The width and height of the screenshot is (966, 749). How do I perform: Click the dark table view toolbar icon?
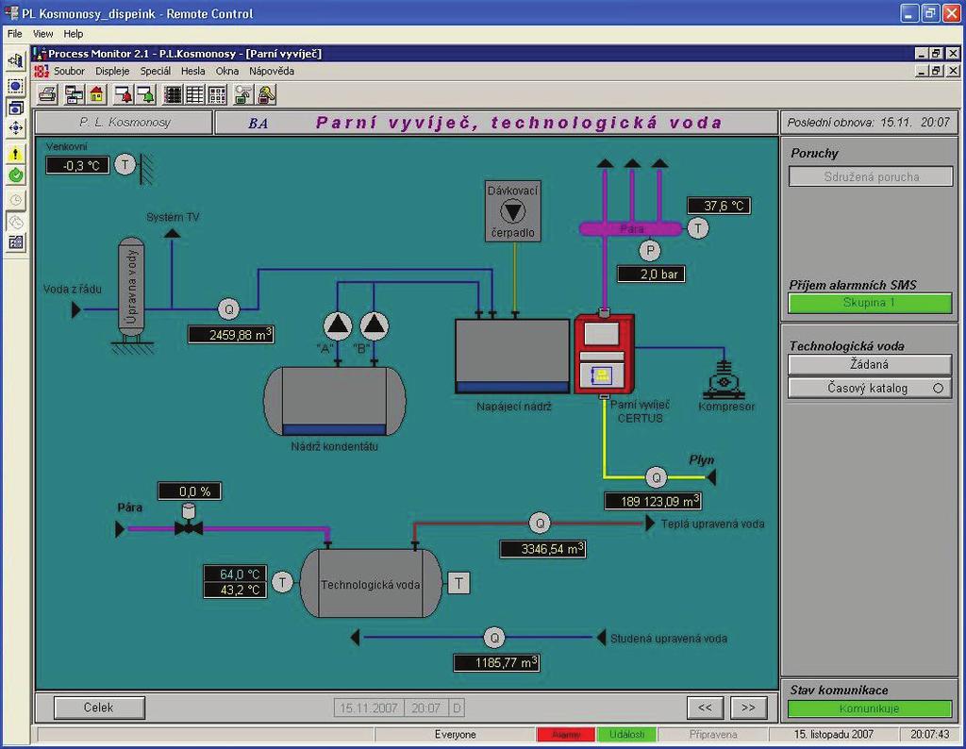click(x=174, y=95)
